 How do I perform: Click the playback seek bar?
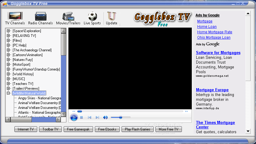pos(130,111)
